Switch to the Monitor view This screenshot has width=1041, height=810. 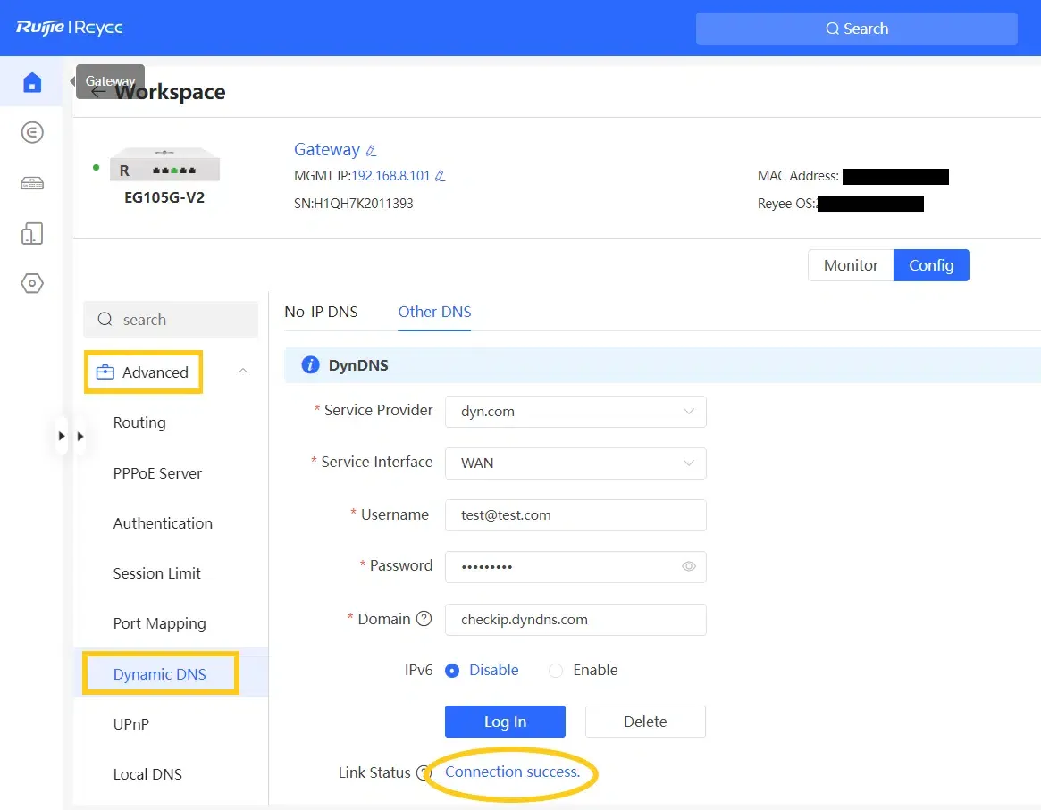tap(851, 265)
